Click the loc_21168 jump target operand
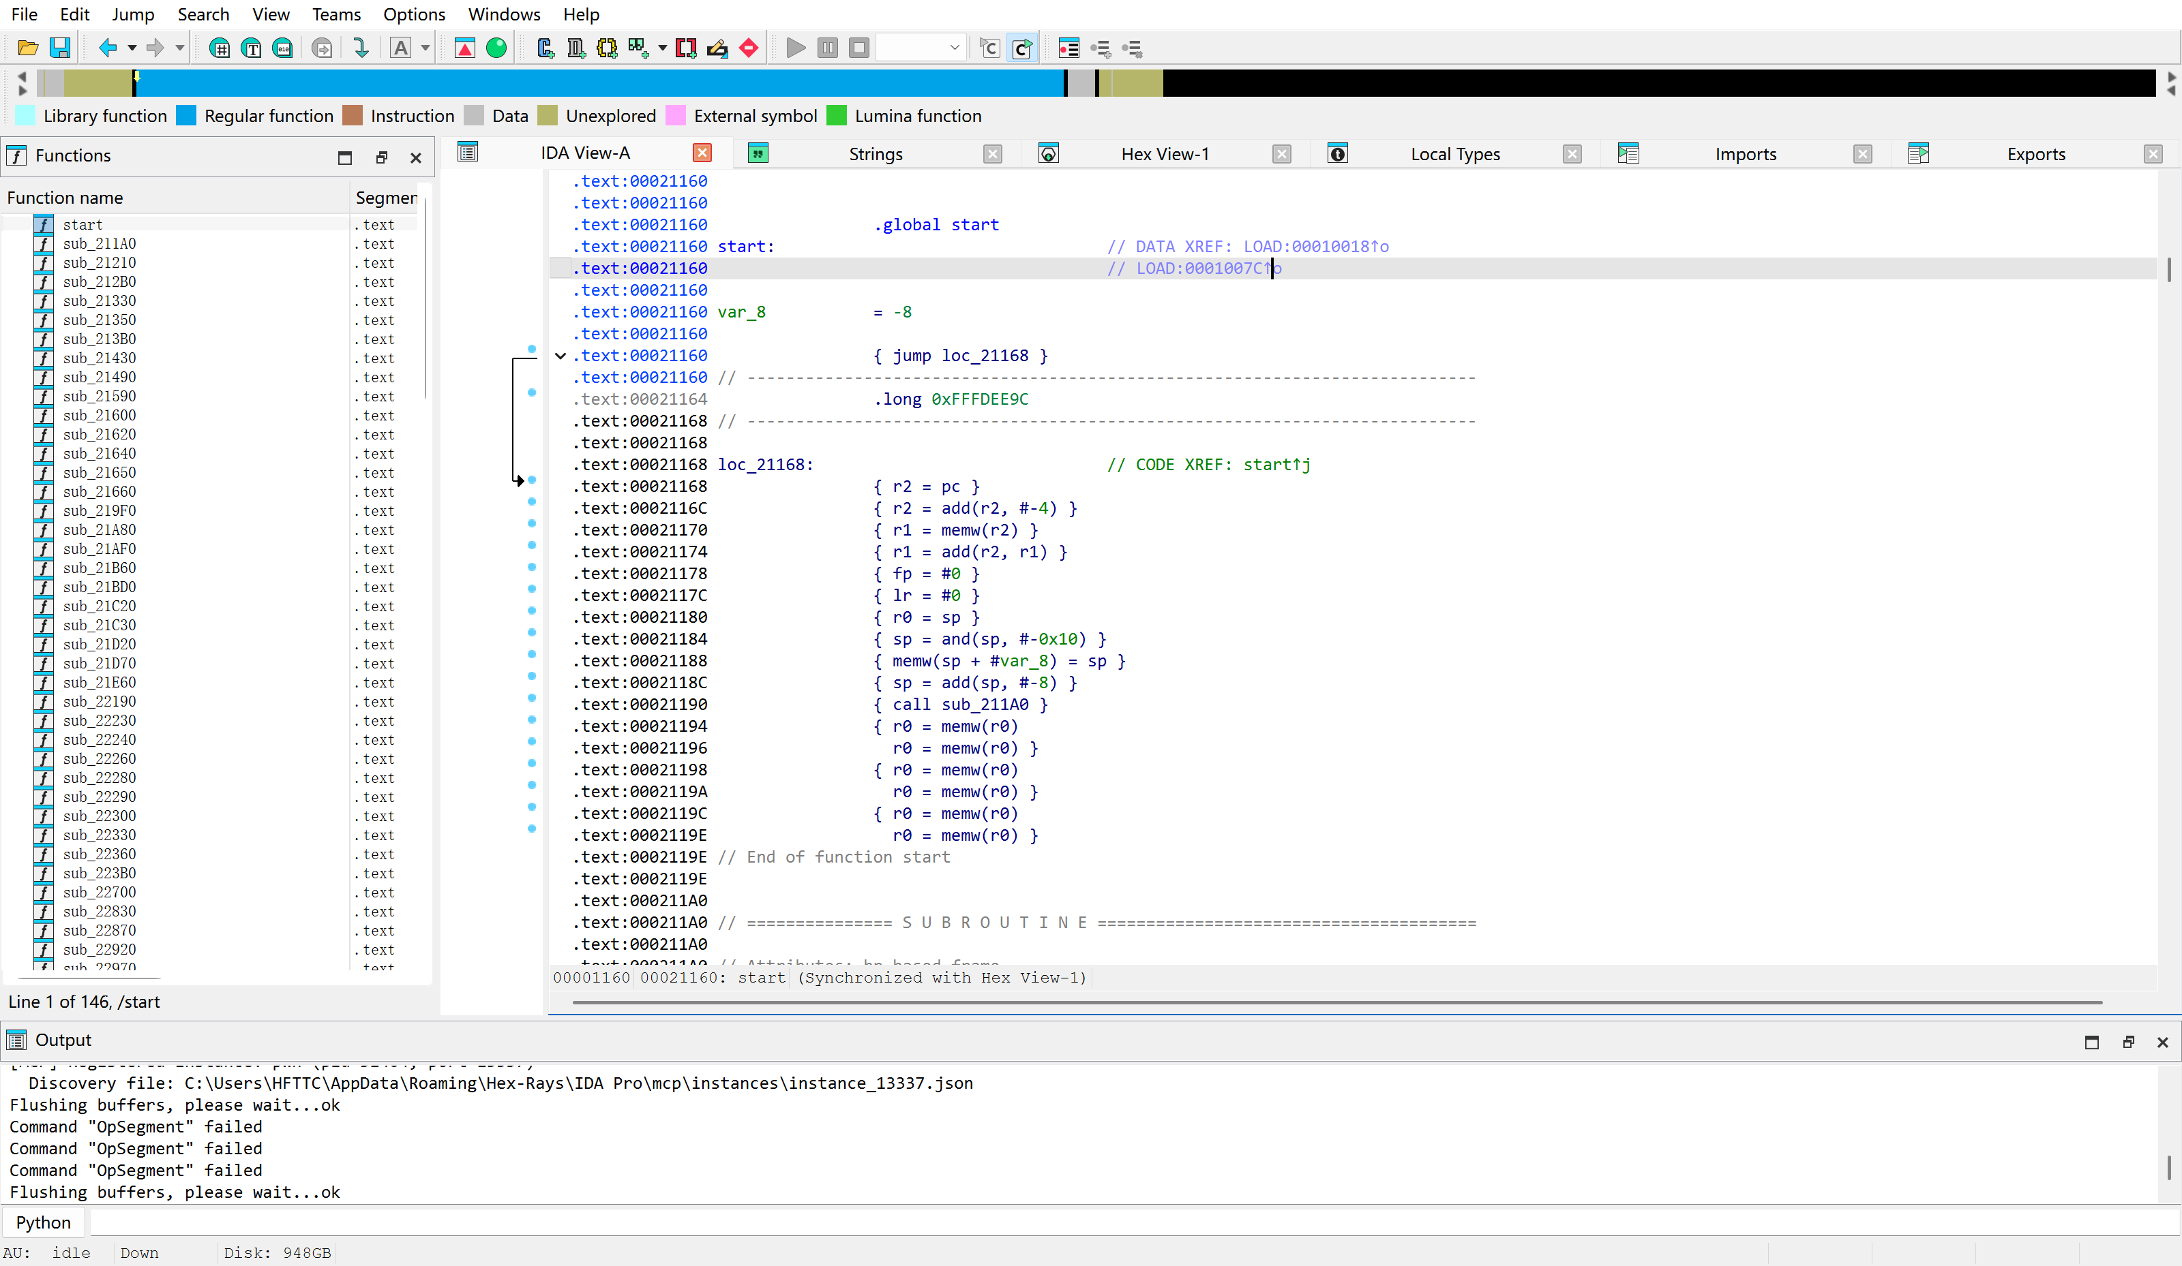Viewport: 2182px width, 1266px height. (x=985, y=356)
